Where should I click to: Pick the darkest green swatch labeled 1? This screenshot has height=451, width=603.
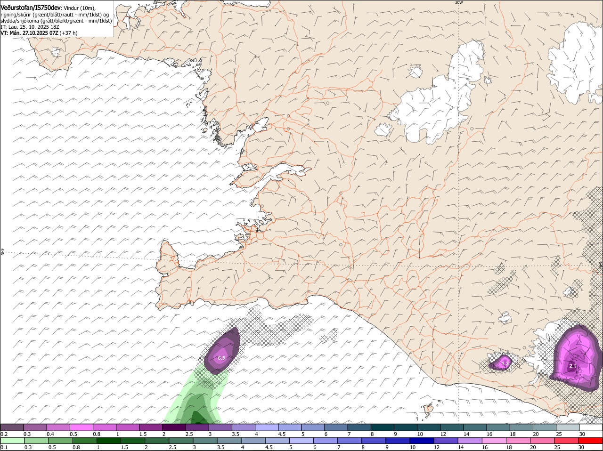(x=108, y=441)
